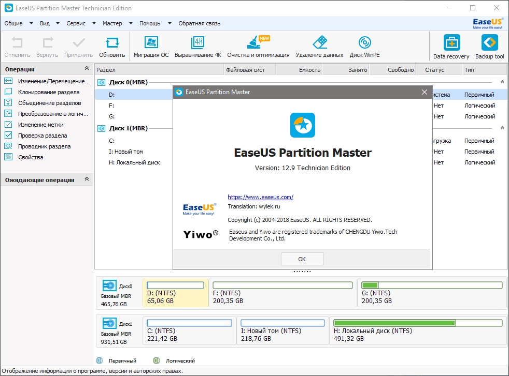Click Первичный legend icon
This screenshot has width=509, height=376.
point(100,360)
